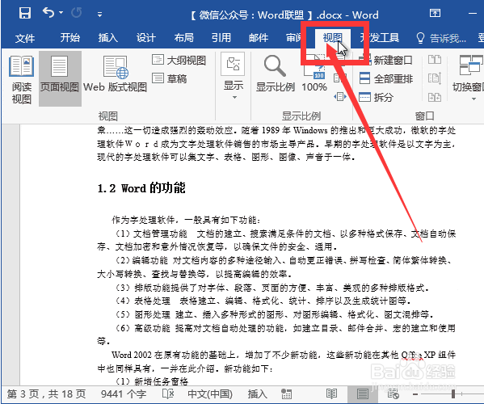Click the greyed Redo icon
The image size is (484, 404).
tap(76, 13)
